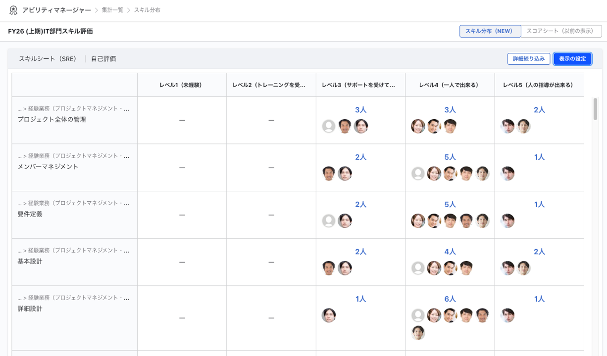Click last avatar in プロジェクト全体の管理 Level 4
607x356 pixels.
[x=450, y=126]
